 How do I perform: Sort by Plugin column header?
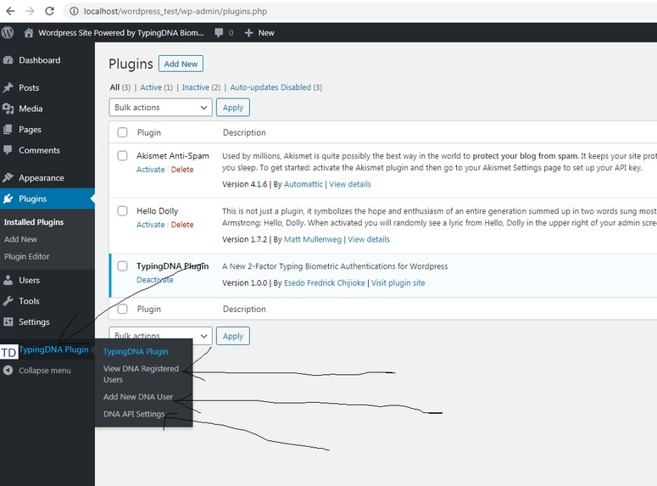coord(148,132)
